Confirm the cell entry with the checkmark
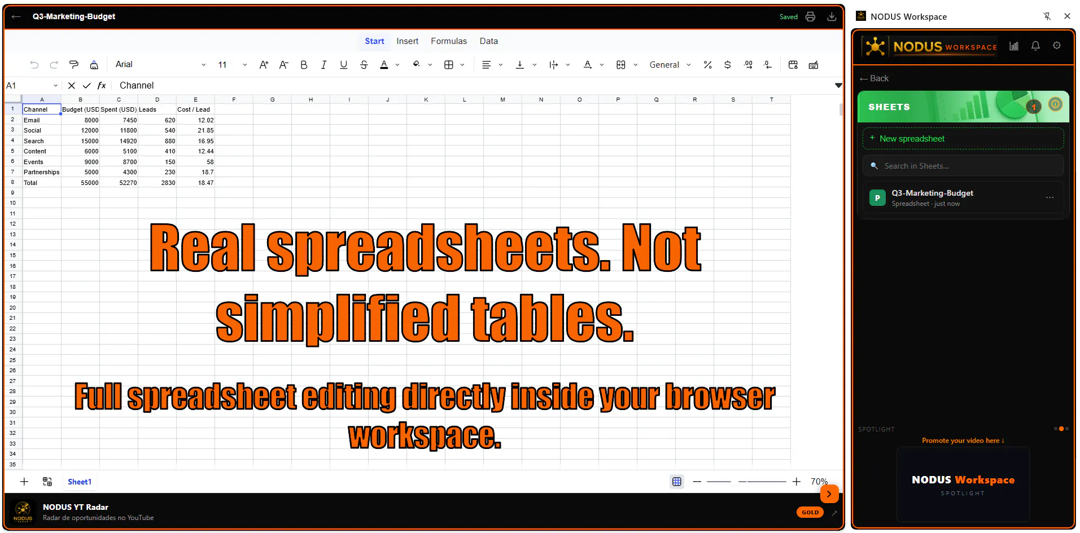This screenshot has height=533, width=1080. tap(87, 86)
